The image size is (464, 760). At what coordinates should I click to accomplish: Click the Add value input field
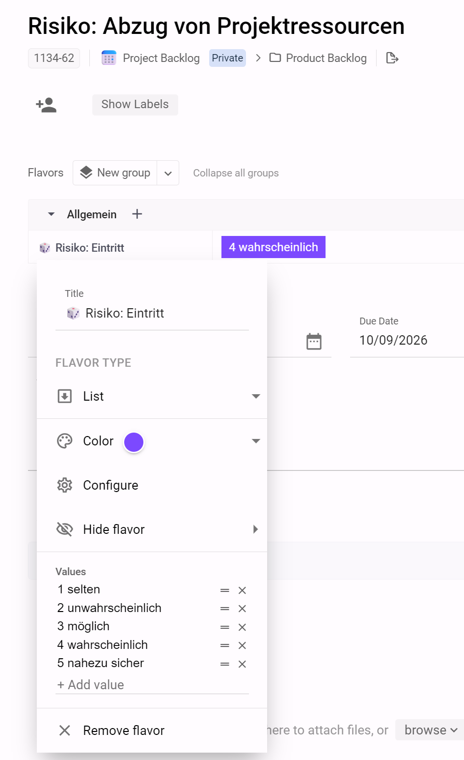tap(152, 685)
